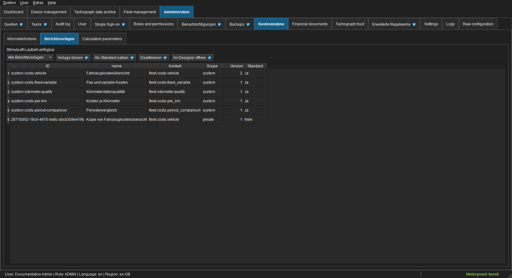Click the diamond icon on Im Designer öffnen
Screen dimensions: 512x278
point(210,58)
